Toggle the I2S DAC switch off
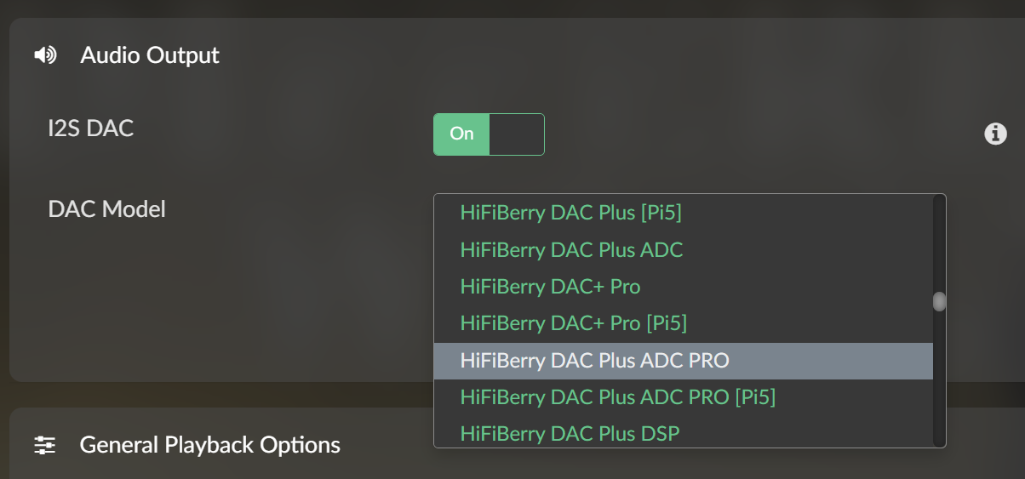This screenshot has height=479, width=1025. pos(489,134)
